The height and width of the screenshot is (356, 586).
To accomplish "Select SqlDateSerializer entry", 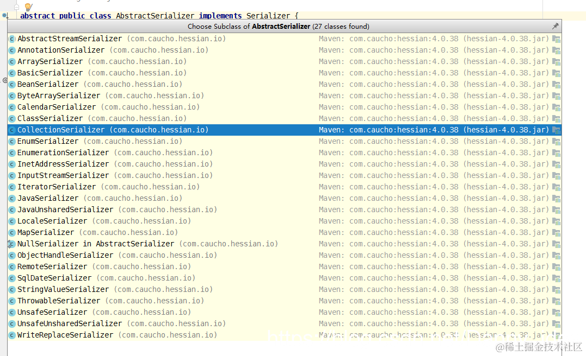I will (x=285, y=278).
